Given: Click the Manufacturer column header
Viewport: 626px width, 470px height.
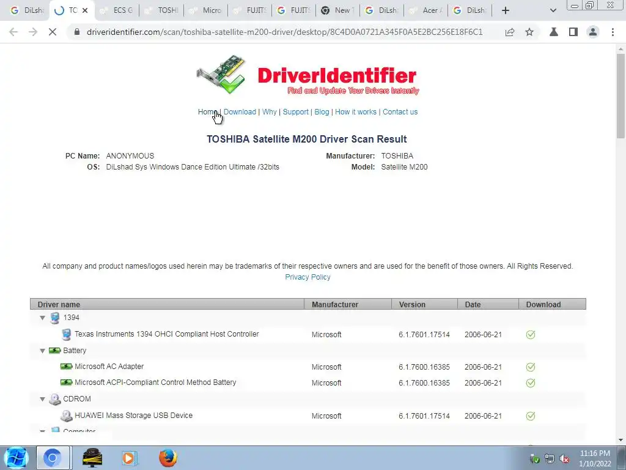Looking at the screenshot, I should (348, 304).
